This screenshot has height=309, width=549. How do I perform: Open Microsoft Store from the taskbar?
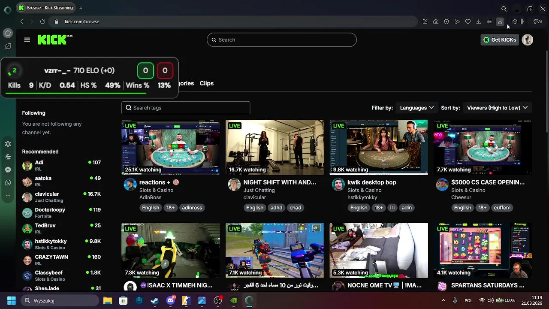point(124,300)
